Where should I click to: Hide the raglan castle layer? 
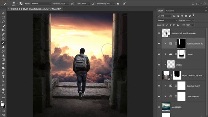pos(159,75)
